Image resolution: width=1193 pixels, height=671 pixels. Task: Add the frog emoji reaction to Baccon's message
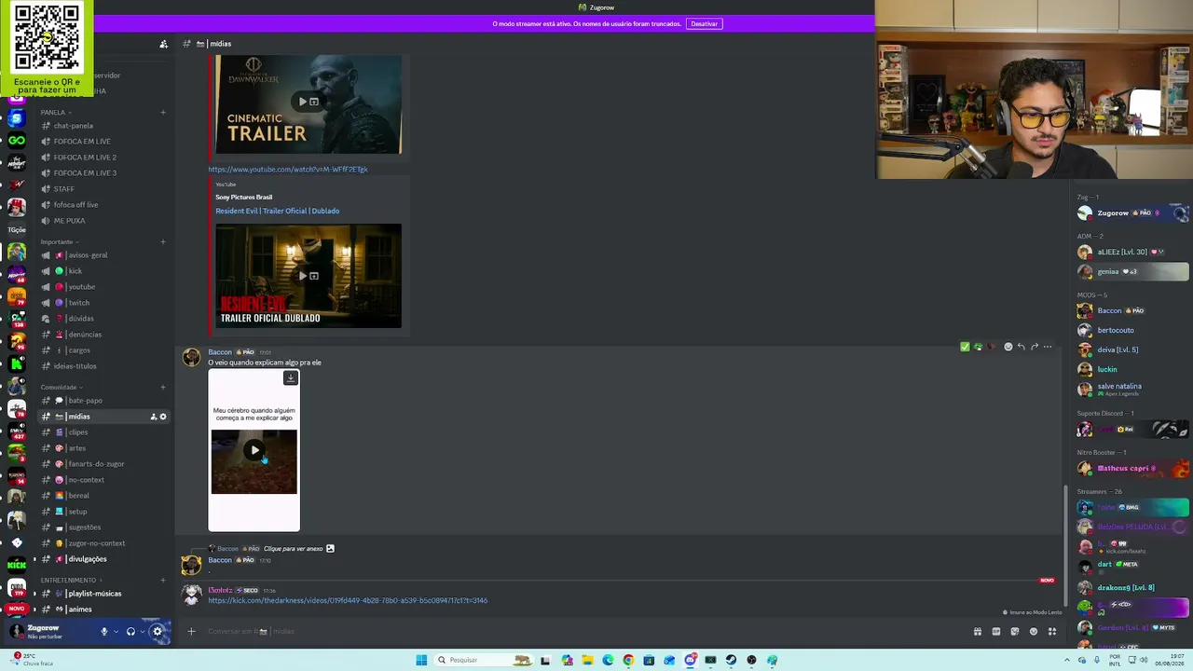tap(978, 347)
